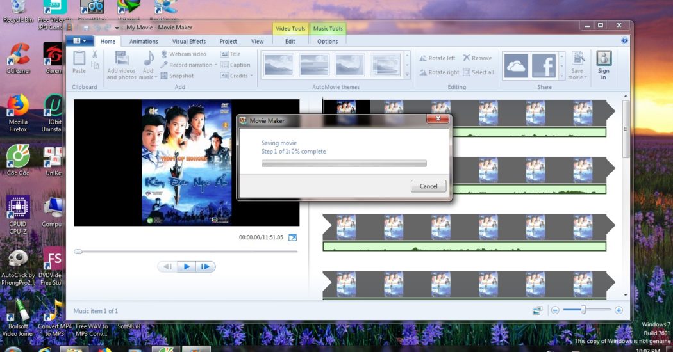Screen dimensions: 673x352
Task: Click Select all
Action: pyautogui.click(x=479, y=72)
